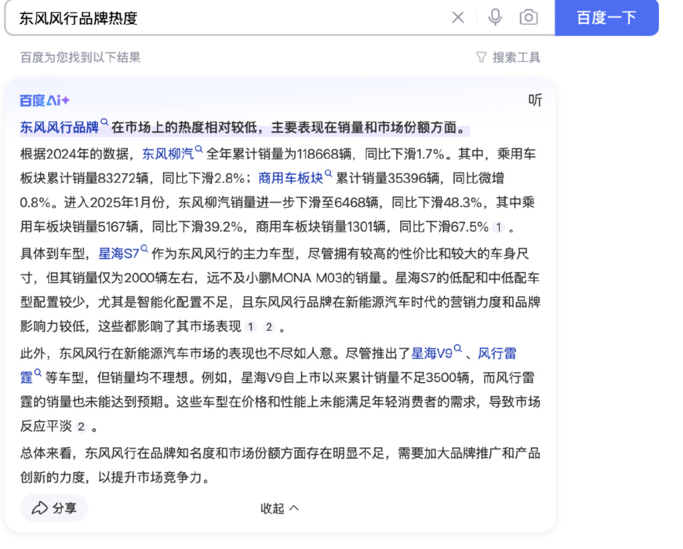Viewport: 683px width, 549px height.
Task: Click search icon beside 风行雷霆
Action: [x=38, y=373]
